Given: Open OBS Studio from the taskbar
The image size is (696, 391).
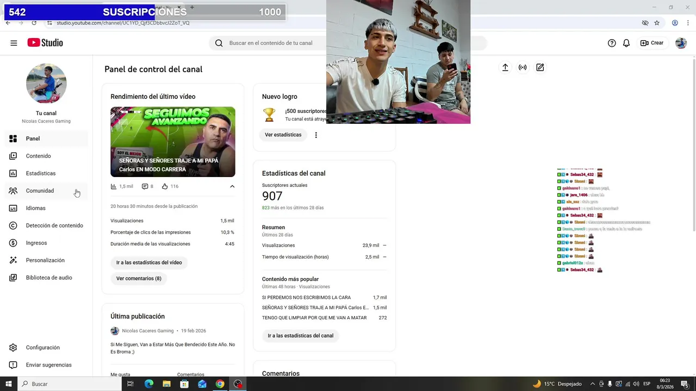Looking at the screenshot, I should click(x=238, y=384).
